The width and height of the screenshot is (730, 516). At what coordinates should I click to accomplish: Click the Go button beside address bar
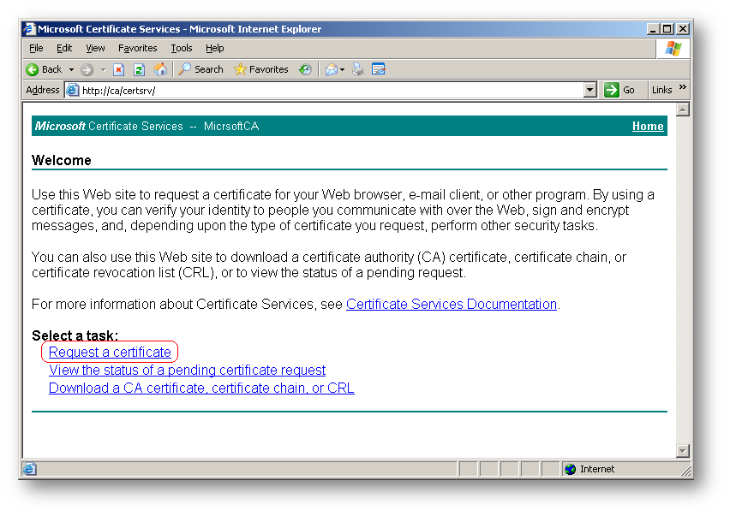click(x=620, y=90)
